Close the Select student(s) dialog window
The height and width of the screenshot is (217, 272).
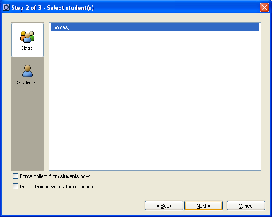[x=264, y=8]
